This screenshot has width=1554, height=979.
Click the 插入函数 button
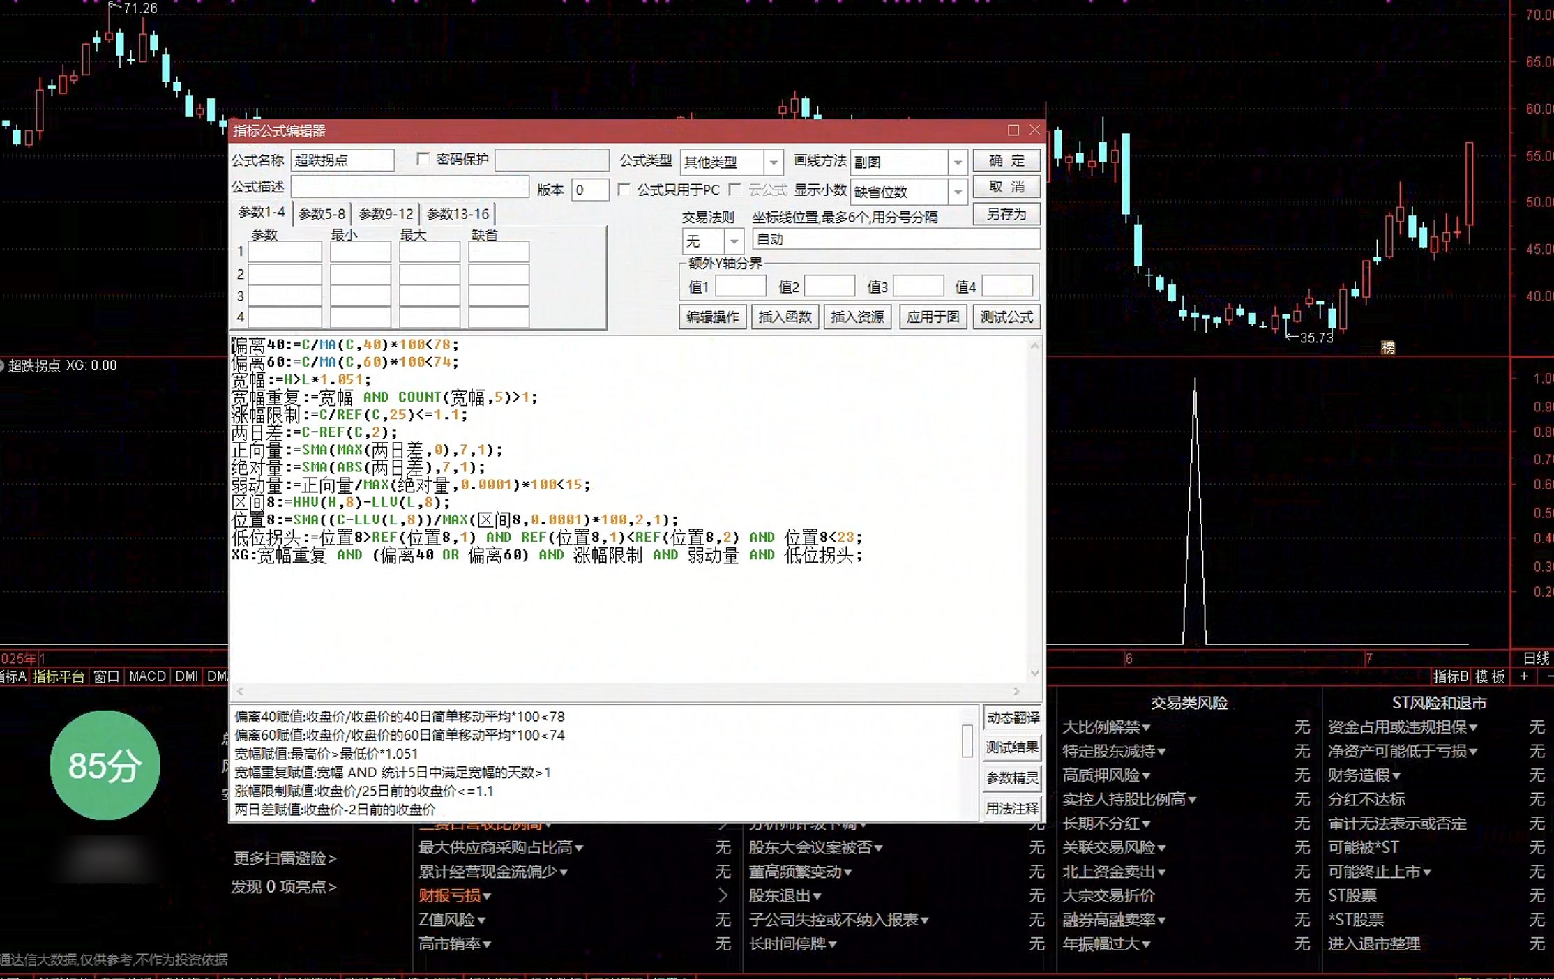(785, 317)
